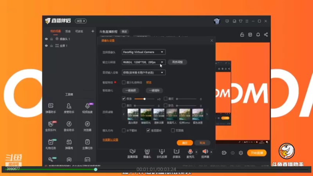Click the 一键美颜 button
The image size is (313, 176).
[x=131, y=90]
